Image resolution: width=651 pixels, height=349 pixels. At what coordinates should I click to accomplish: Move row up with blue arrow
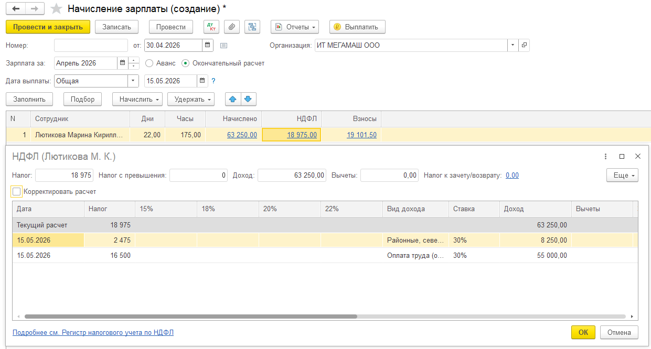233,99
